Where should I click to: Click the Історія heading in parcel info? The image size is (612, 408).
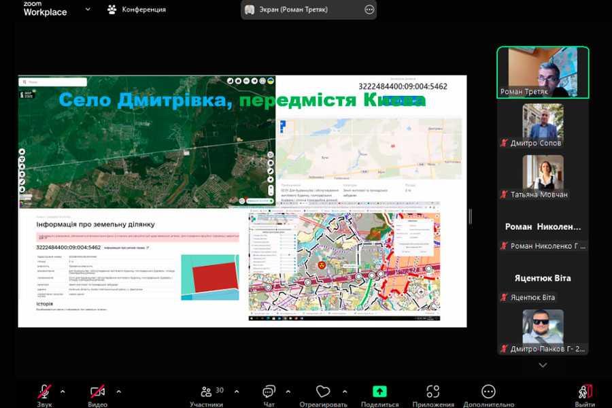[44, 304]
